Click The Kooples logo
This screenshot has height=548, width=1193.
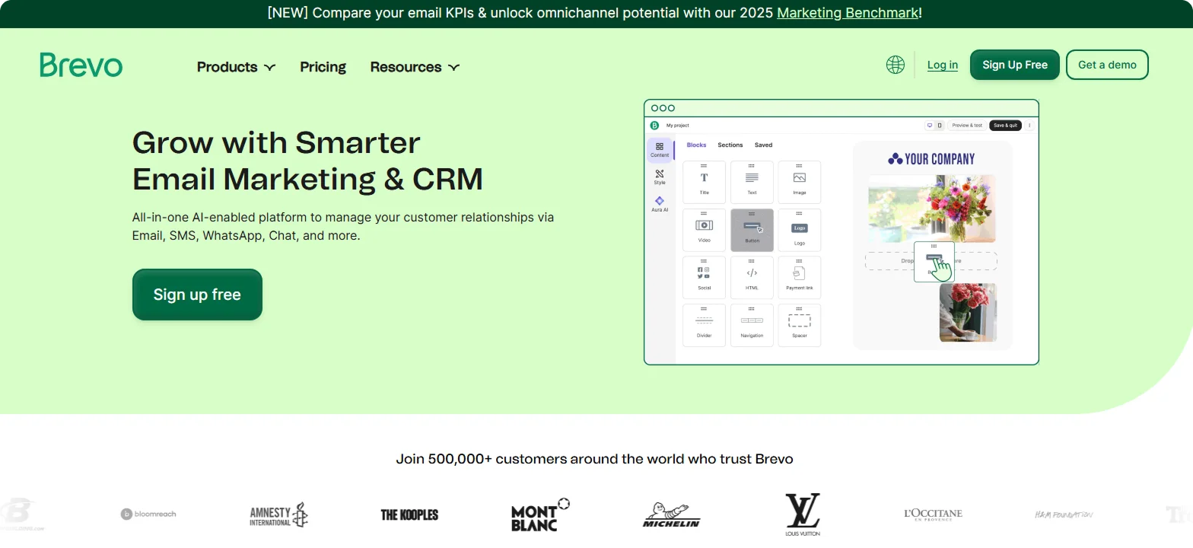coord(409,515)
